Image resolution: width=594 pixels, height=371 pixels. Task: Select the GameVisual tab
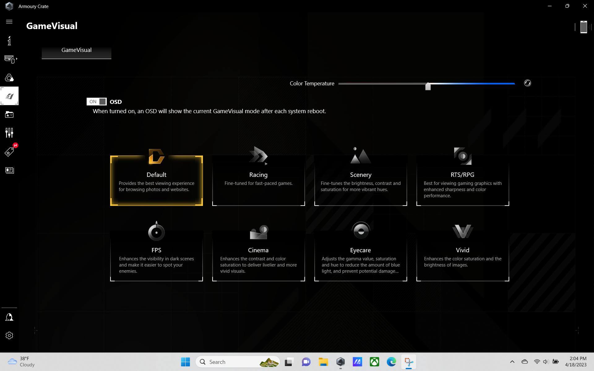[x=76, y=50]
